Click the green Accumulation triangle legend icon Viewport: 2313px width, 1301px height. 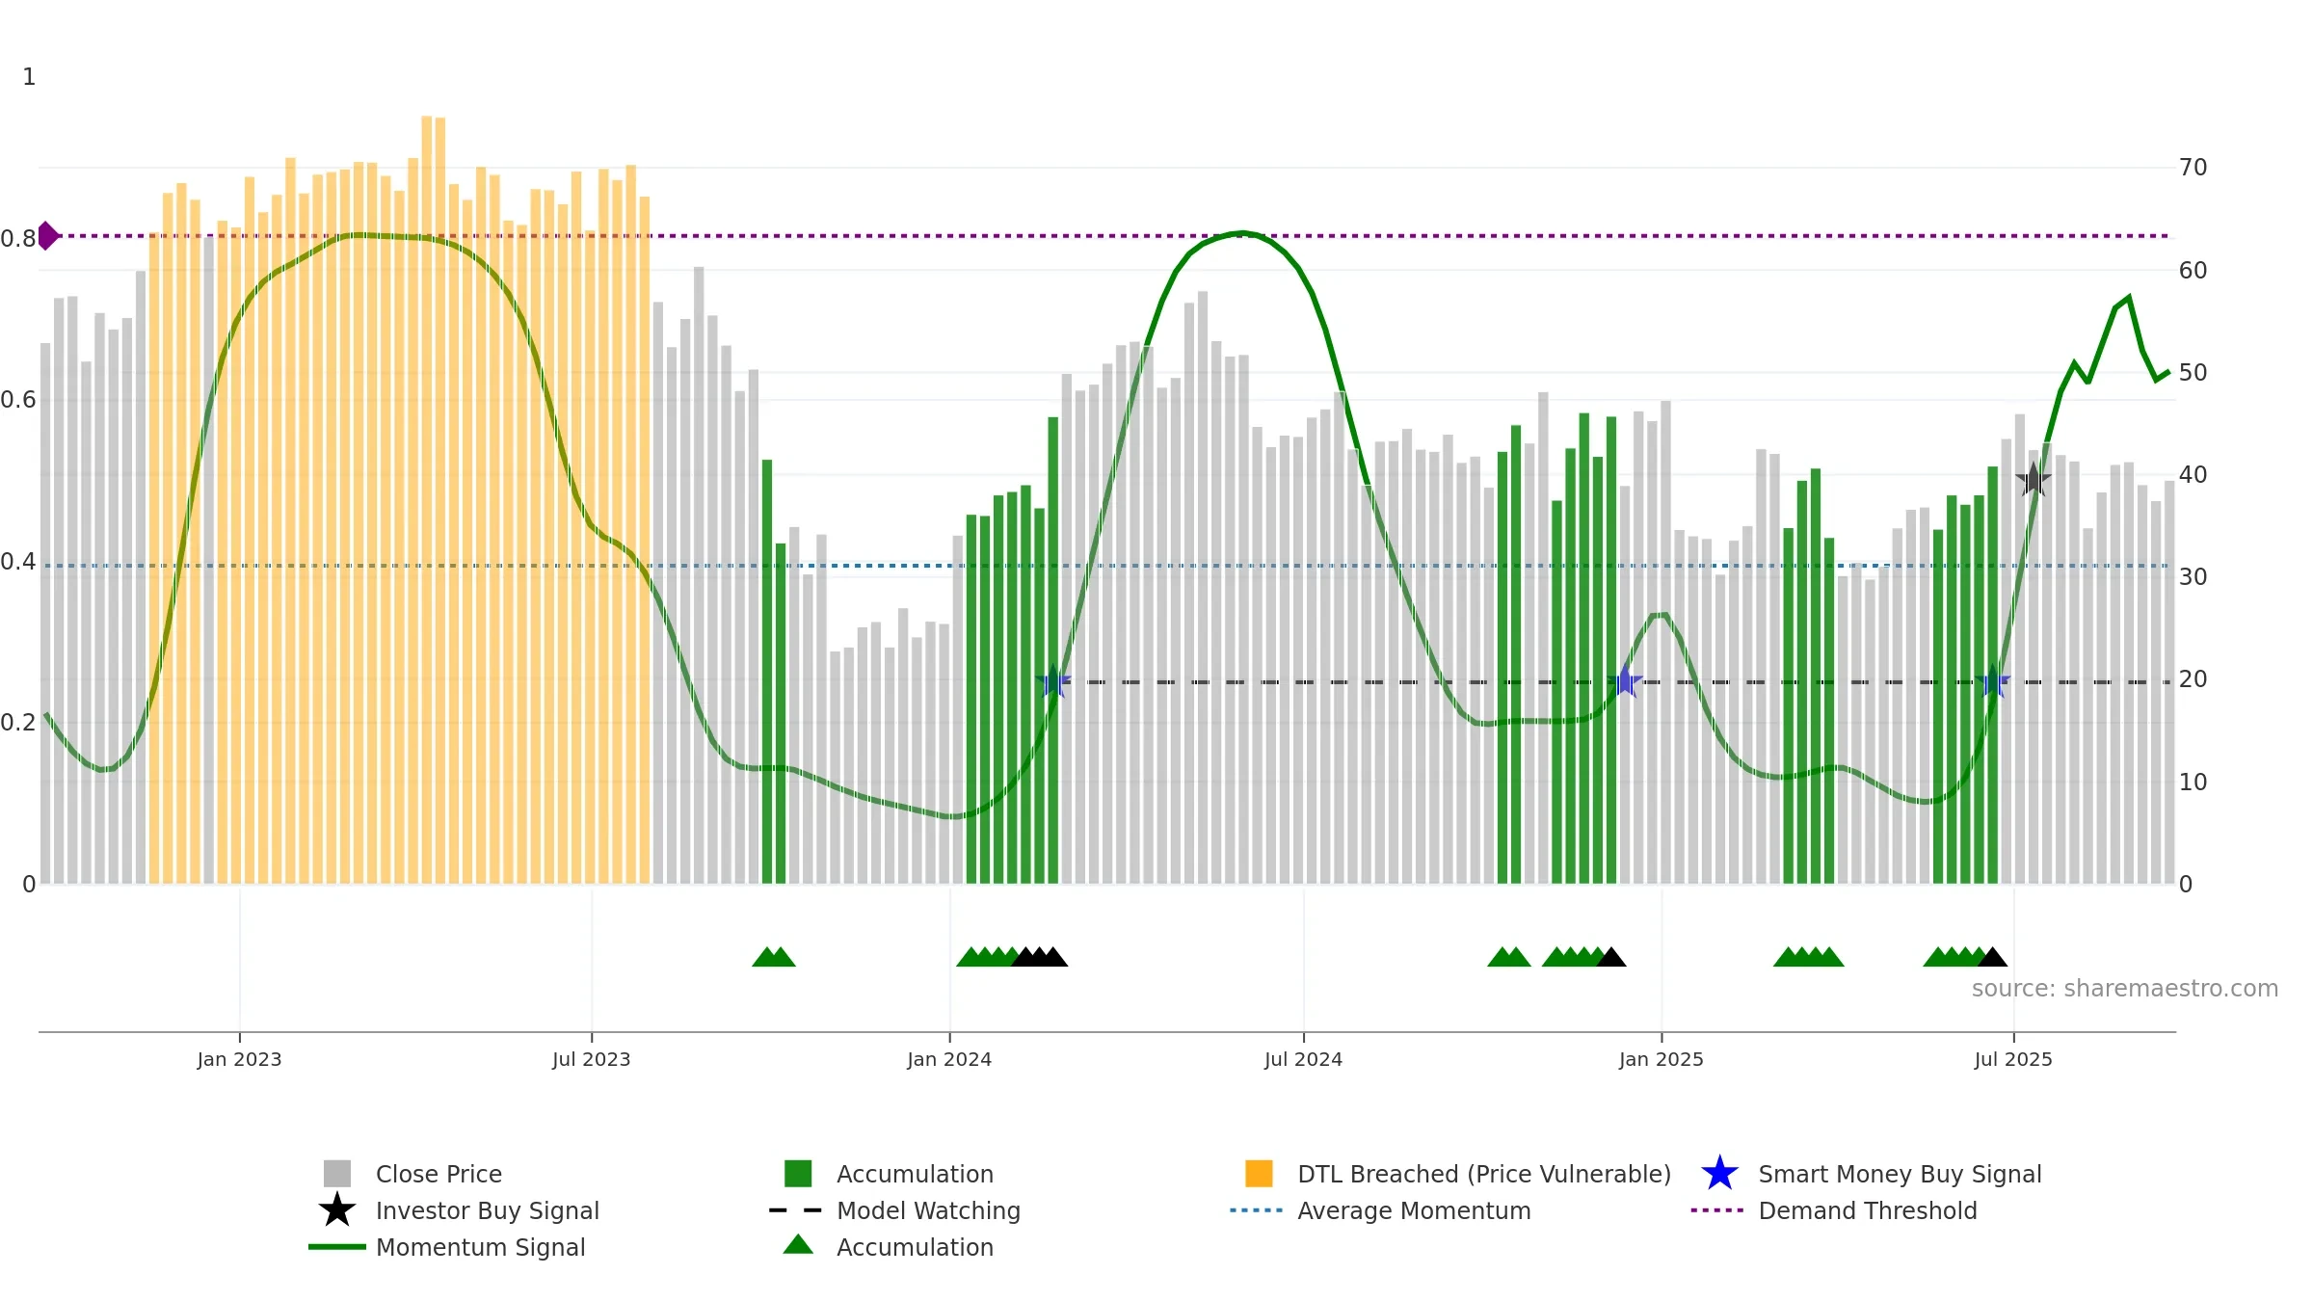[798, 1244]
